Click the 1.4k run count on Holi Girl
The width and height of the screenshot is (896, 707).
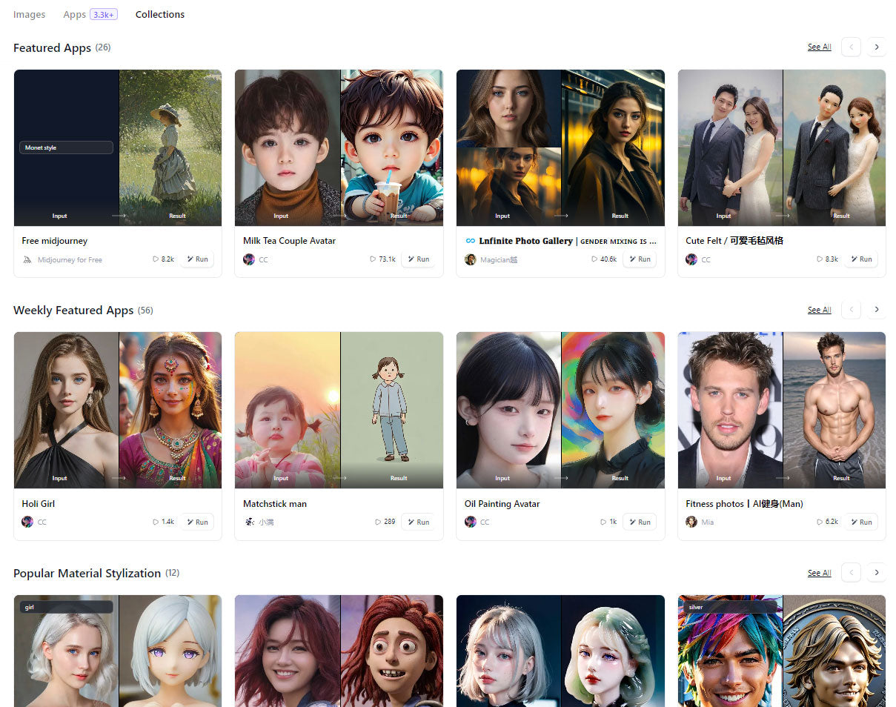pos(164,522)
